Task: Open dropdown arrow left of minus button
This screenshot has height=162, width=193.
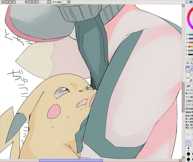Action: (3, 2)
